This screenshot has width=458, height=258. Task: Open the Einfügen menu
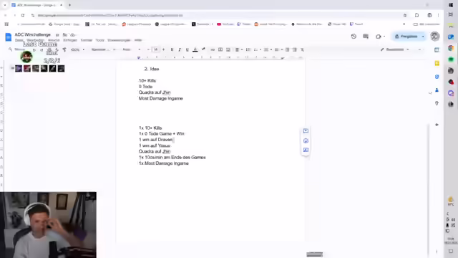point(70,40)
